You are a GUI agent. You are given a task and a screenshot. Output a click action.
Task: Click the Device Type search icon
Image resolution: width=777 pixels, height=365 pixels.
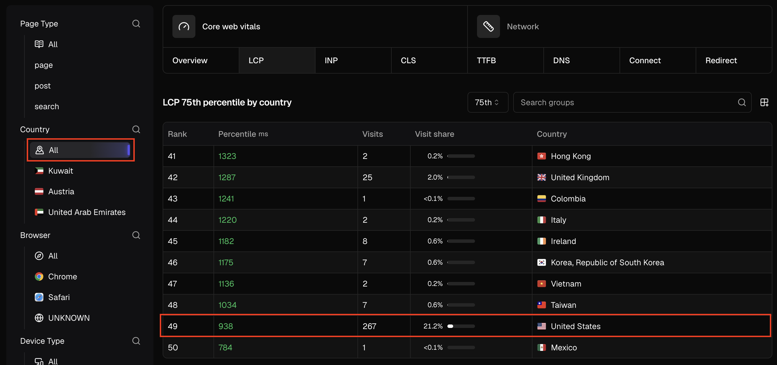(x=136, y=341)
